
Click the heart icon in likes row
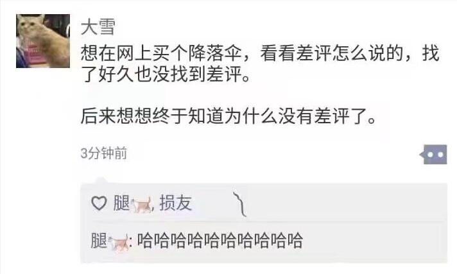pyautogui.click(x=99, y=203)
